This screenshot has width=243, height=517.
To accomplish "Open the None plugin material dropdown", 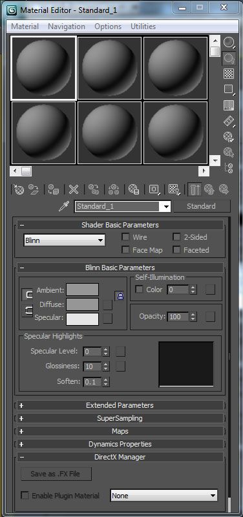I will (x=164, y=495).
